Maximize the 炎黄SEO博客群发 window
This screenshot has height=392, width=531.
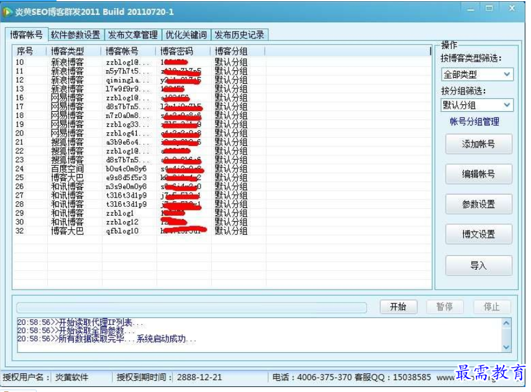coord(489,9)
